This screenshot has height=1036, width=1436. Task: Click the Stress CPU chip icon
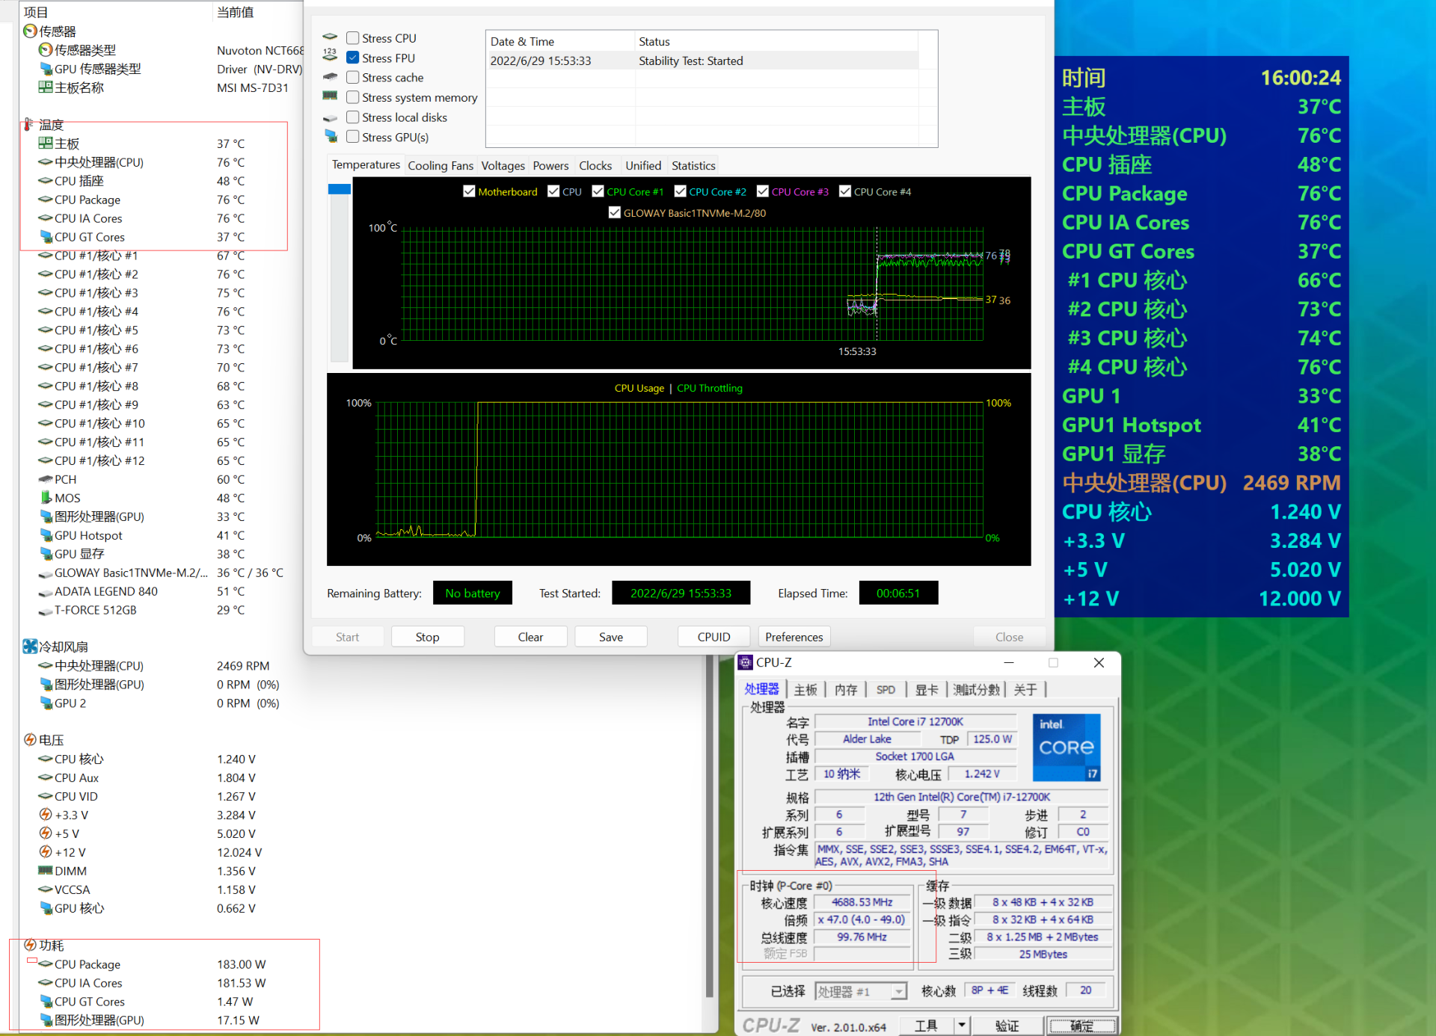click(x=330, y=37)
